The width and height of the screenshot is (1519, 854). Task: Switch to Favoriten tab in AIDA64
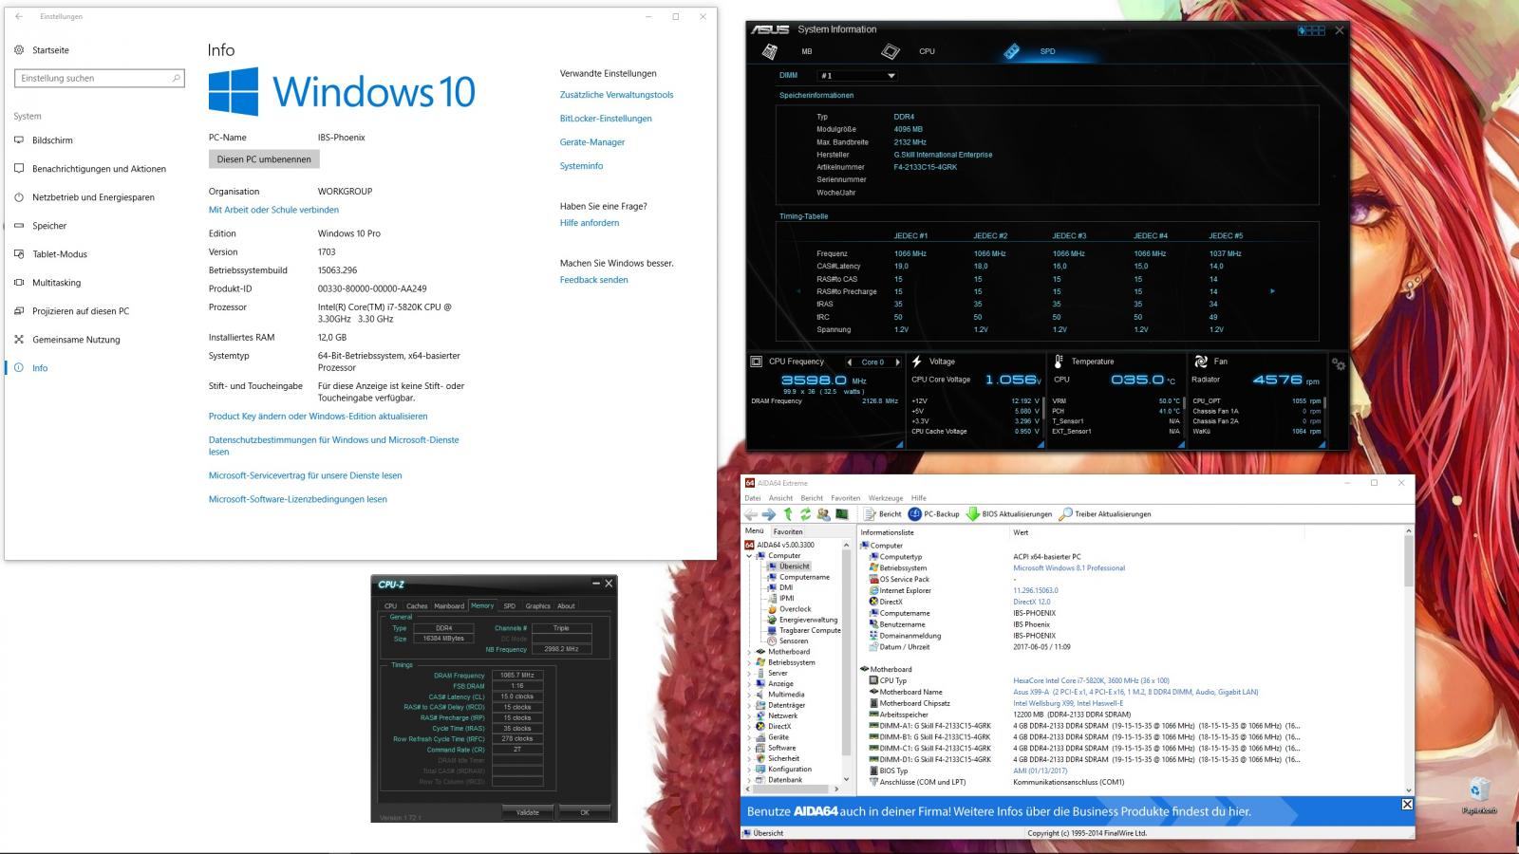[788, 531]
